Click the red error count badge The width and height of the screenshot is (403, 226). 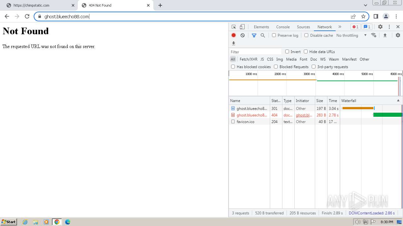pyautogui.click(x=355, y=27)
